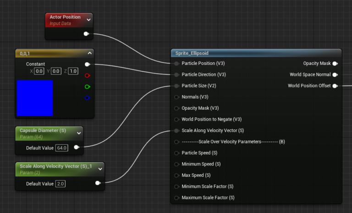Click the Capsule Diameter Default Value field
The height and width of the screenshot is (213, 352).
[x=61, y=148]
